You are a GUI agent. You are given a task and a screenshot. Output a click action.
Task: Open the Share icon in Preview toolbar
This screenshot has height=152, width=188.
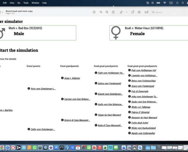coord(113,12)
